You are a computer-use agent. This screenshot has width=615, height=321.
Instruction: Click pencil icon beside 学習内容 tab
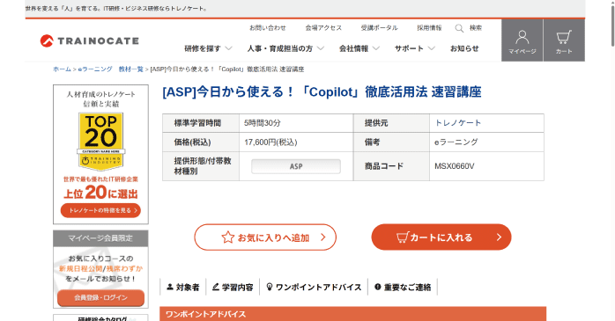[x=216, y=287]
